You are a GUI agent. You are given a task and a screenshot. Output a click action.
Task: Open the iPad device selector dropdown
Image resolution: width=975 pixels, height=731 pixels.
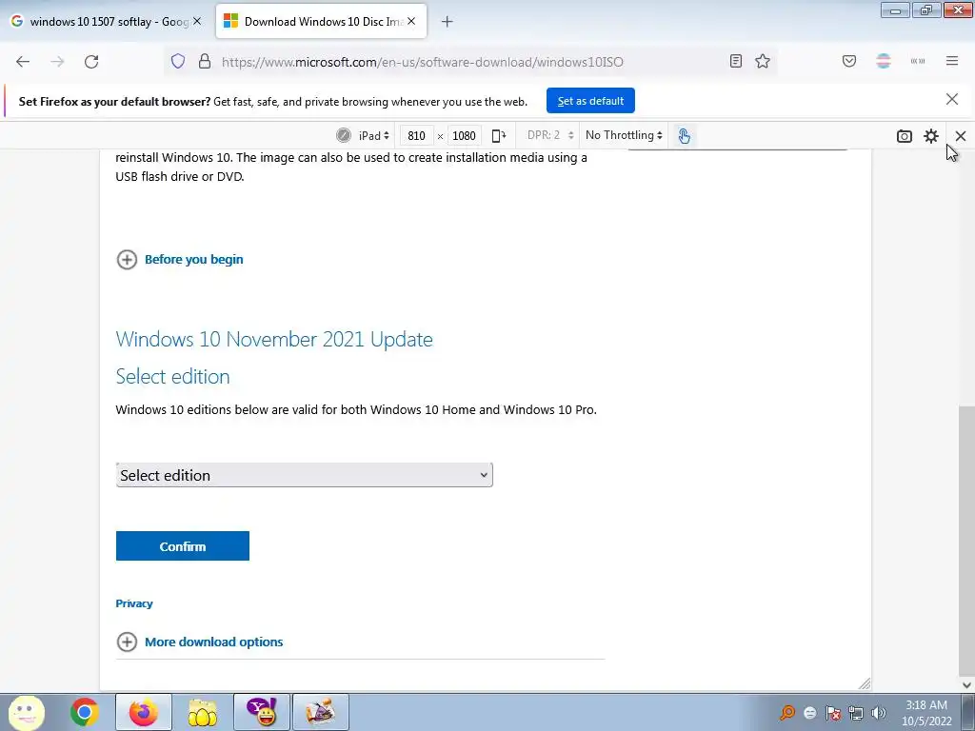click(373, 135)
